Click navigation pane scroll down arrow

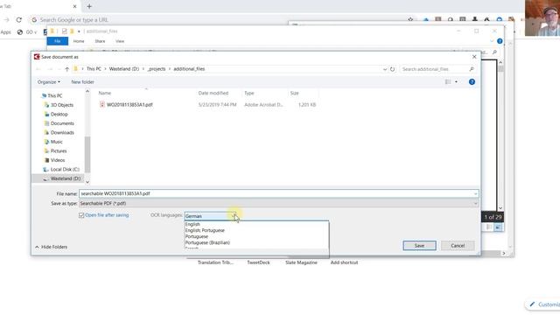tap(87, 182)
